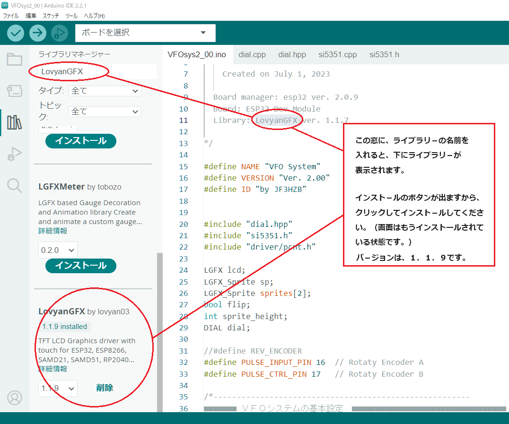Click the #define VERSION "Ver. 2.00" line
This screenshot has height=424, width=509.
click(x=266, y=178)
